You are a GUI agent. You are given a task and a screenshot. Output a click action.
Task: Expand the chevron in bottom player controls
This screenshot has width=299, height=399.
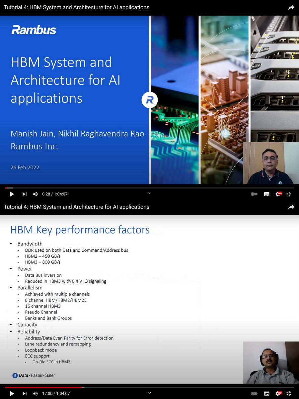[149, 393]
